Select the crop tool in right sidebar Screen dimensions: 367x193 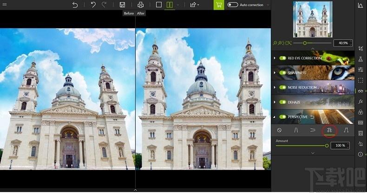click(360, 49)
